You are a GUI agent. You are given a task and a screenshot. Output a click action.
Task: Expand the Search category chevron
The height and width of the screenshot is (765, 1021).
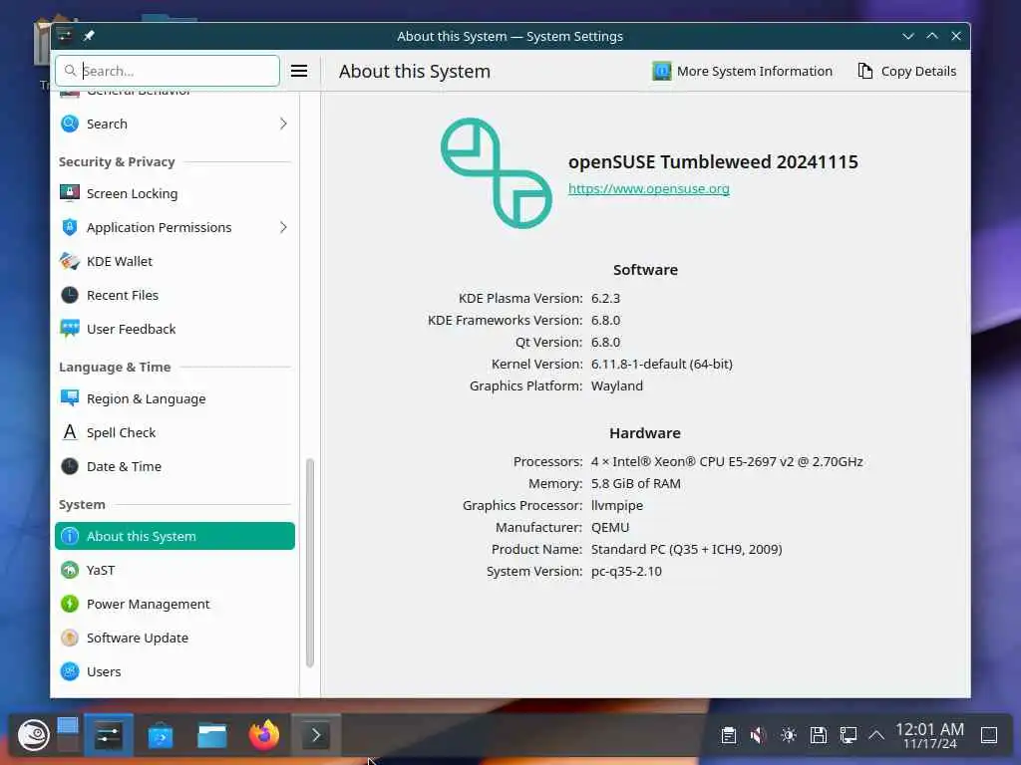click(x=283, y=124)
